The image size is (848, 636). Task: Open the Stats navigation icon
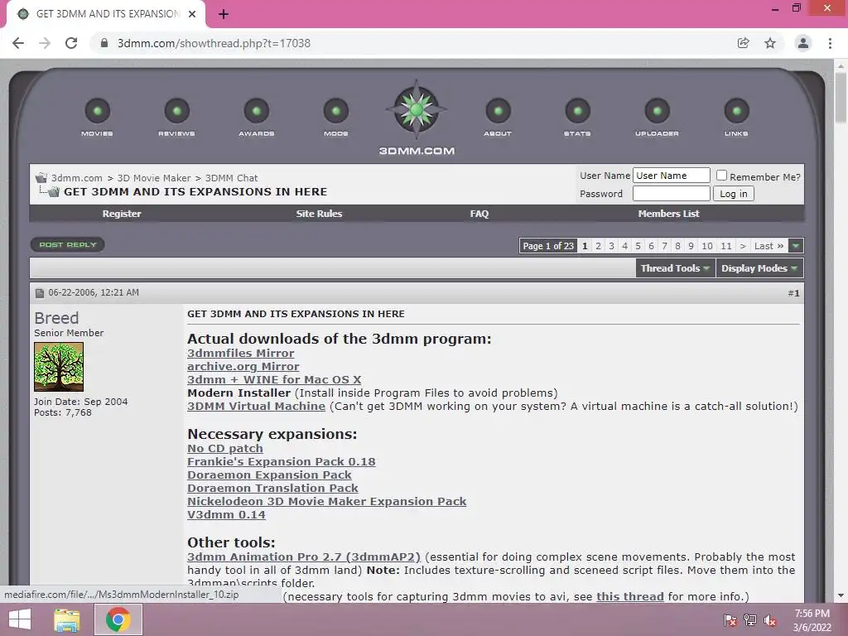click(x=577, y=111)
